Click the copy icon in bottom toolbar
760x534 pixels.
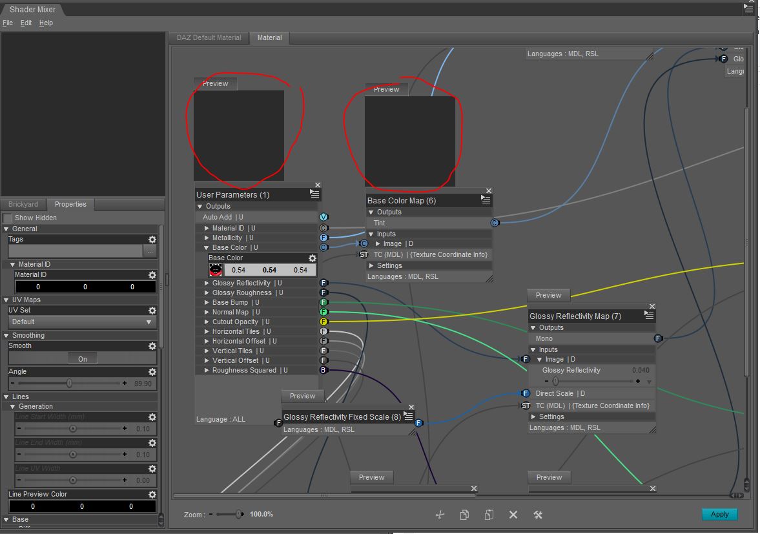point(464,515)
